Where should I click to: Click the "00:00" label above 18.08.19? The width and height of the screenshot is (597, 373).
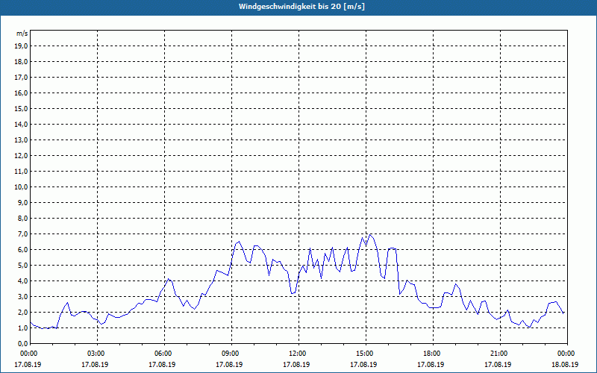567,354
